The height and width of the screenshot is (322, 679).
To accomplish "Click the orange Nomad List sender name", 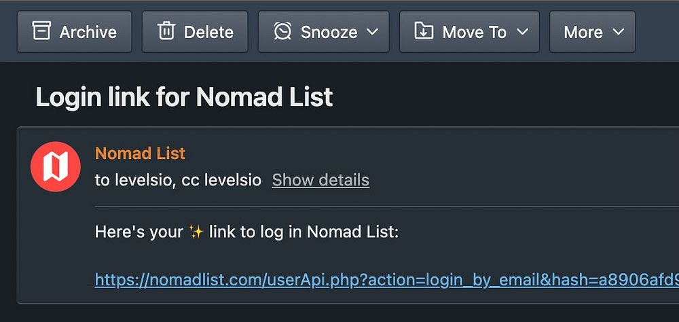I will point(140,153).
